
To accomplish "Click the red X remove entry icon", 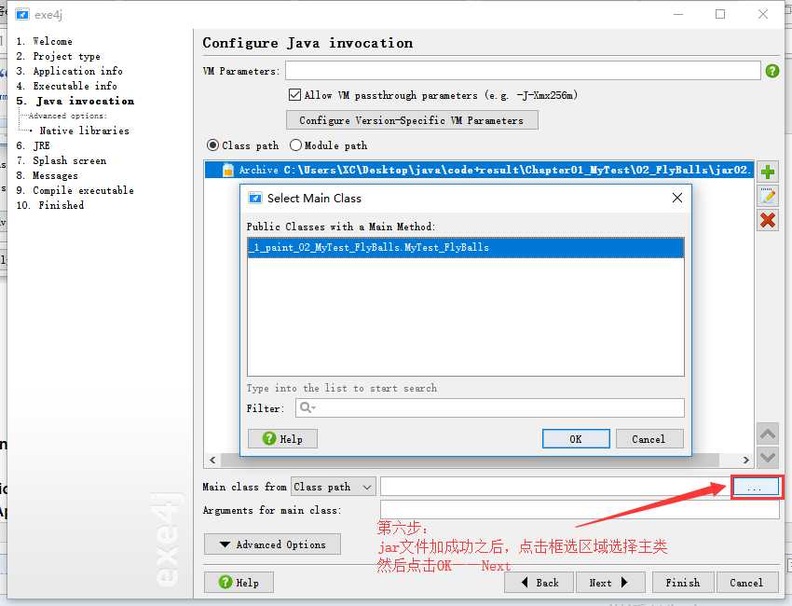I will 768,220.
